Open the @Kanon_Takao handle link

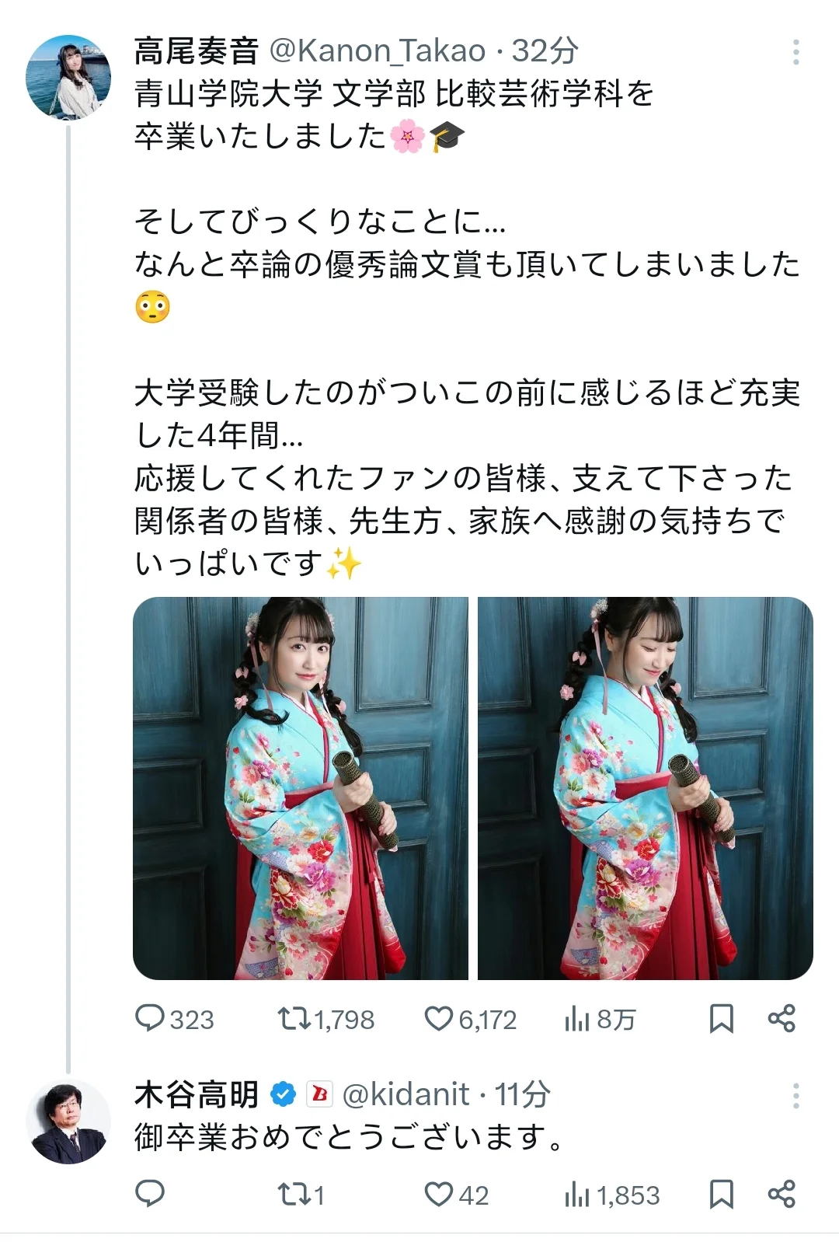point(377,51)
